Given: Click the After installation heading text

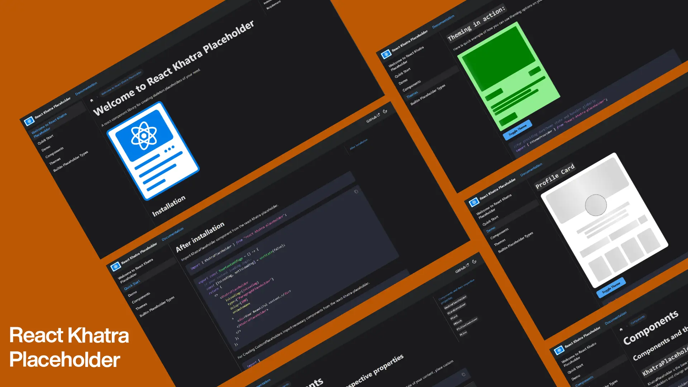Looking at the screenshot, I should pyautogui.click(x=200, y=237).
